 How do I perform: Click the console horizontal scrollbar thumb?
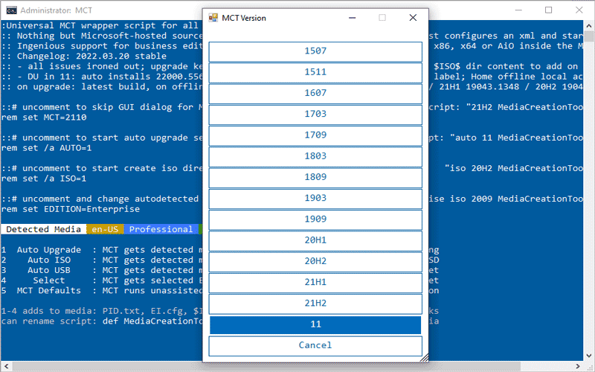[266, 366]
